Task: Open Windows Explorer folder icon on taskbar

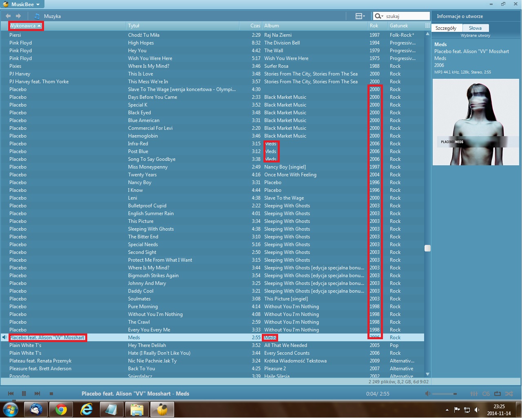Action: [137, 409]
